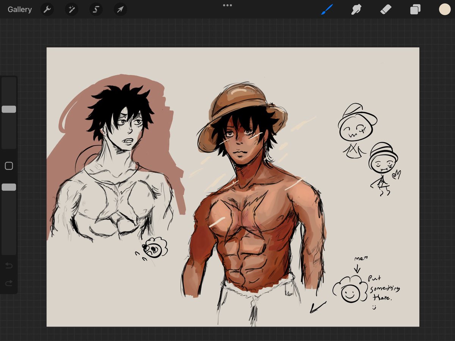This screenshot has width=455, height=341.
Task: Select the Smudge tool
Action: pyautogui.click(x=356, y=9)
